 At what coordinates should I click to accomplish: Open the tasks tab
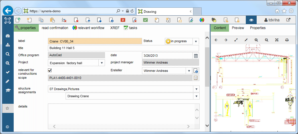coord(130,28)
